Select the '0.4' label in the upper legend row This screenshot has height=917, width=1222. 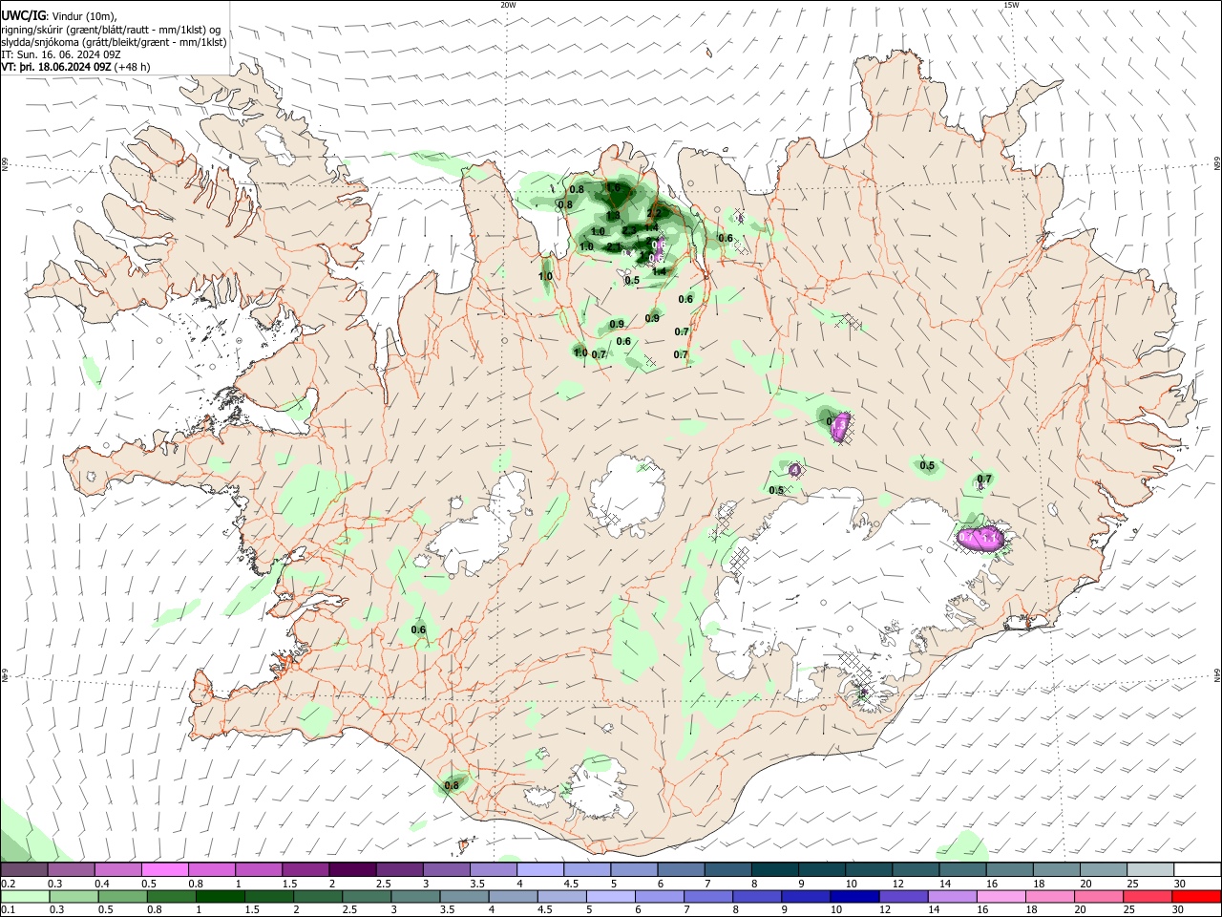pos(102,884)
